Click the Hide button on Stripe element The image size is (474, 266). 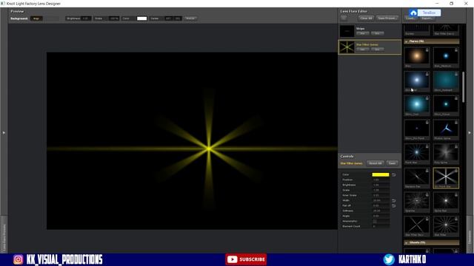(x=362, y=33)
